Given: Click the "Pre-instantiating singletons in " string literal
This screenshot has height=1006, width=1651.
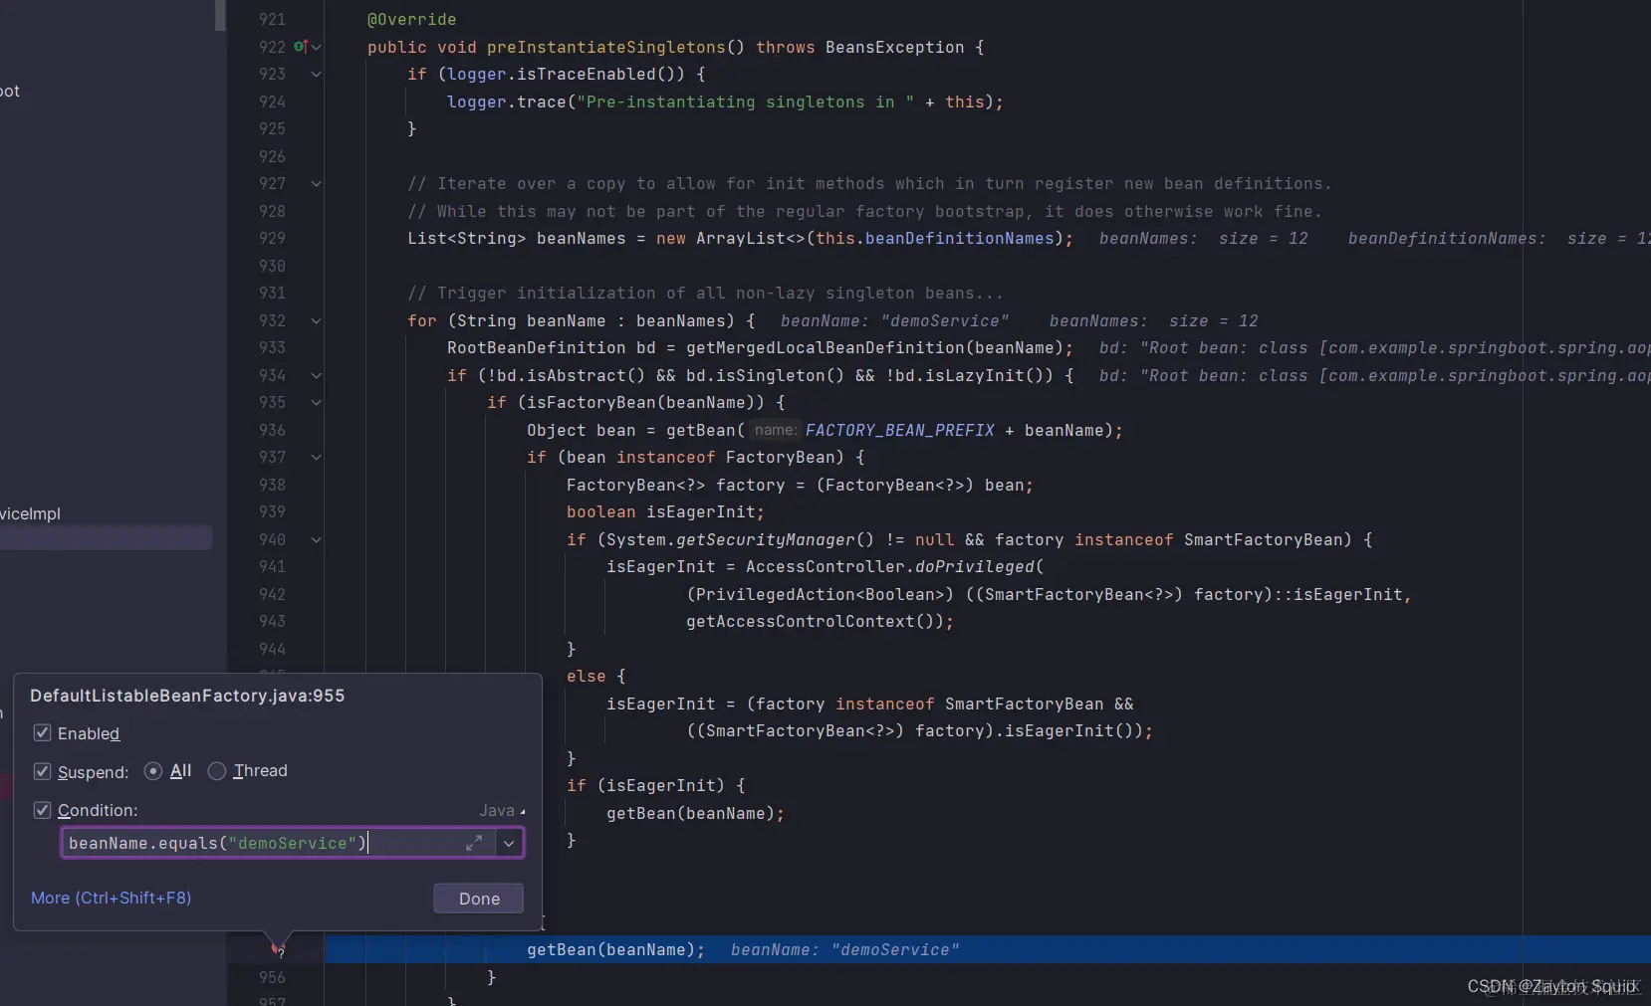Looking at the screenshot, I should point(745,101).
